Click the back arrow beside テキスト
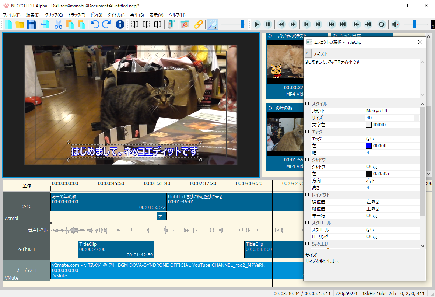The width and height of the screenshot is (435, 297). click(308, 53)
